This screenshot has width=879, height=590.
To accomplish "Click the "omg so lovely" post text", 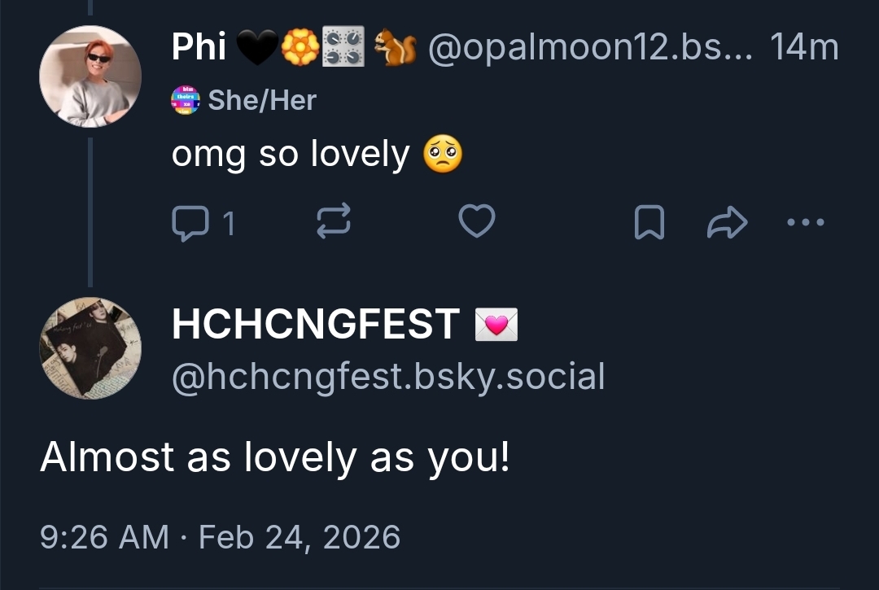I will tap(291, 155).
